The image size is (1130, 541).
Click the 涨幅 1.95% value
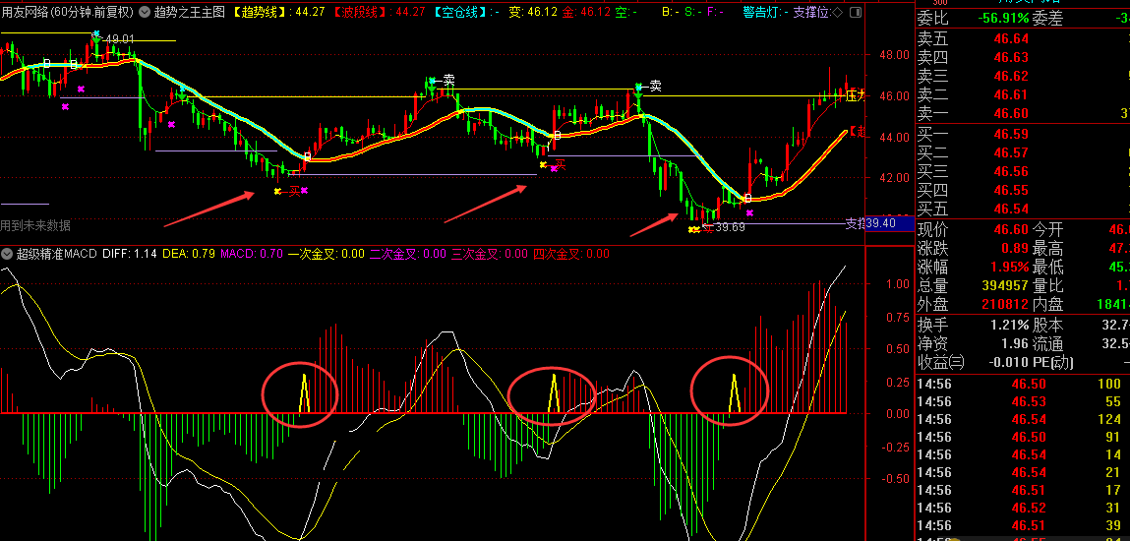[1010, 268]
